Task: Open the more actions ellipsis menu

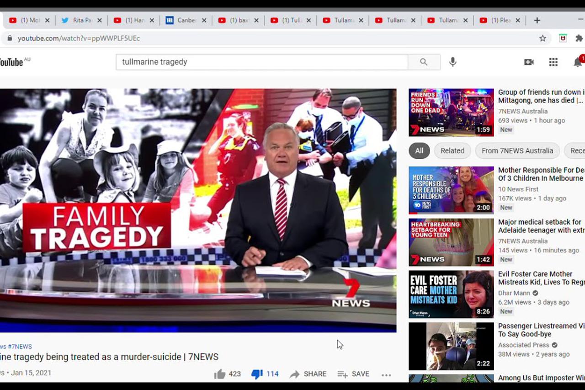Action: 386,375
